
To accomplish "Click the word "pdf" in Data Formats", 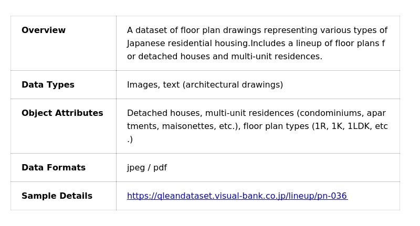I will point(160,168).
